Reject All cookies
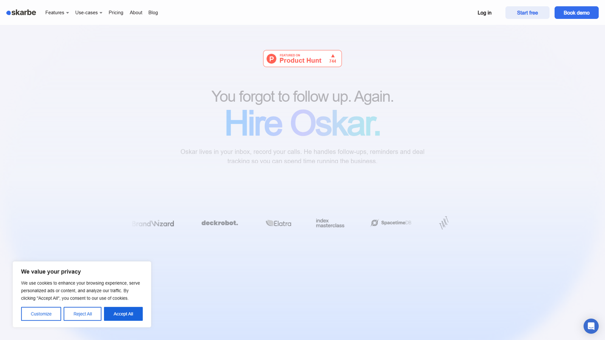 [x=82, y=314]
